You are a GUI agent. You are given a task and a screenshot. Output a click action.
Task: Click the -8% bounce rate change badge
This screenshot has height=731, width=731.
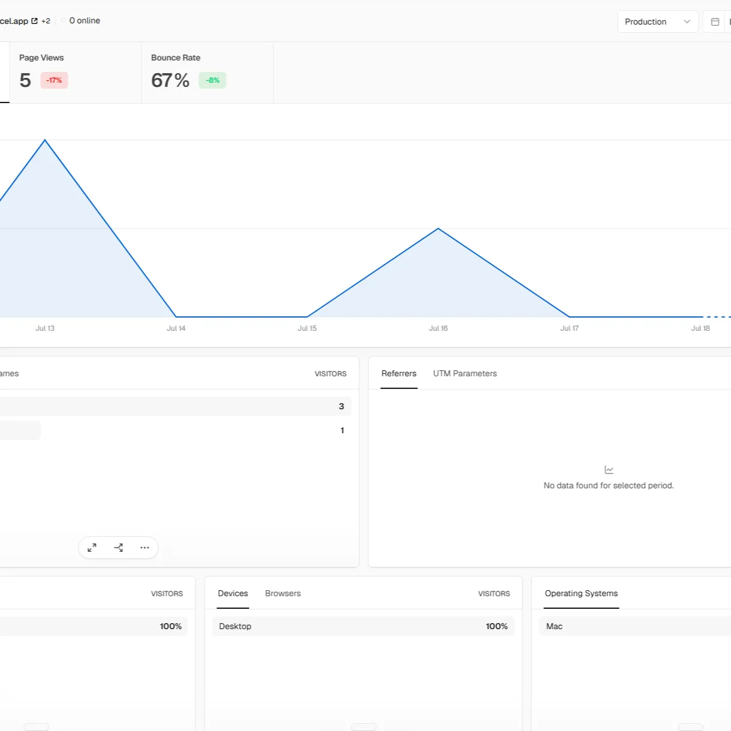click(212, 80)
